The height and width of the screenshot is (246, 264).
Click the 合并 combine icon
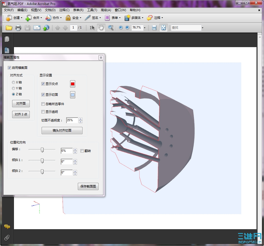(x=28, y=18)
